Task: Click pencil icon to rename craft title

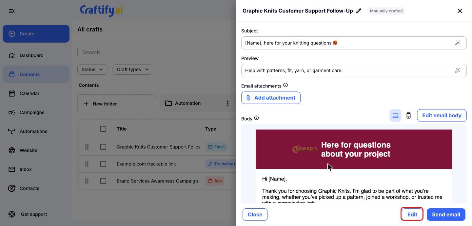Action: [359, 11]
